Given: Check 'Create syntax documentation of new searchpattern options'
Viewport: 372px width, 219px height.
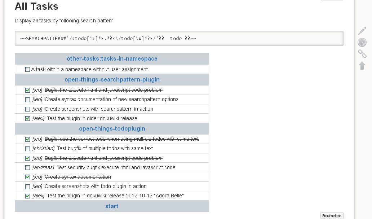Looking at the screenshot, I should pyautogui.click(x=28, y=100).
